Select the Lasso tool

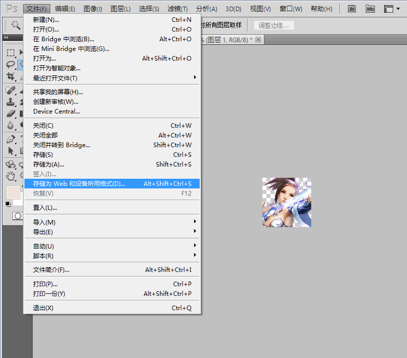[x=11, y=65]
